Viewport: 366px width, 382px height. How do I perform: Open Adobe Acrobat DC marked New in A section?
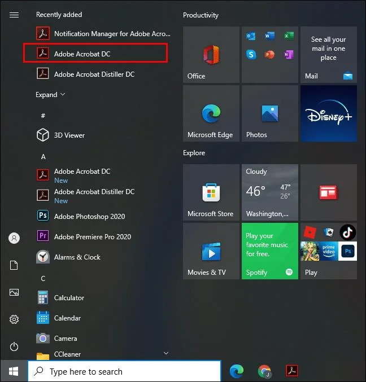(x=73, y=175)
